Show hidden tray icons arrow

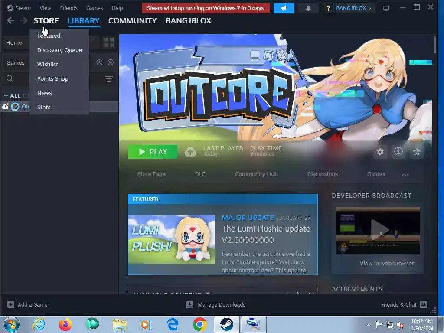point(369,325)
